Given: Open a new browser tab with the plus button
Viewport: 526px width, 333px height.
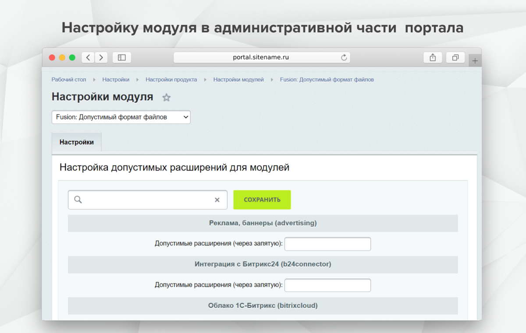Looking at the screenshot, I should coord(475,60).
